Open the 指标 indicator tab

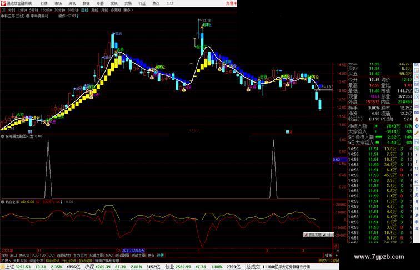[x=4, y=256]
